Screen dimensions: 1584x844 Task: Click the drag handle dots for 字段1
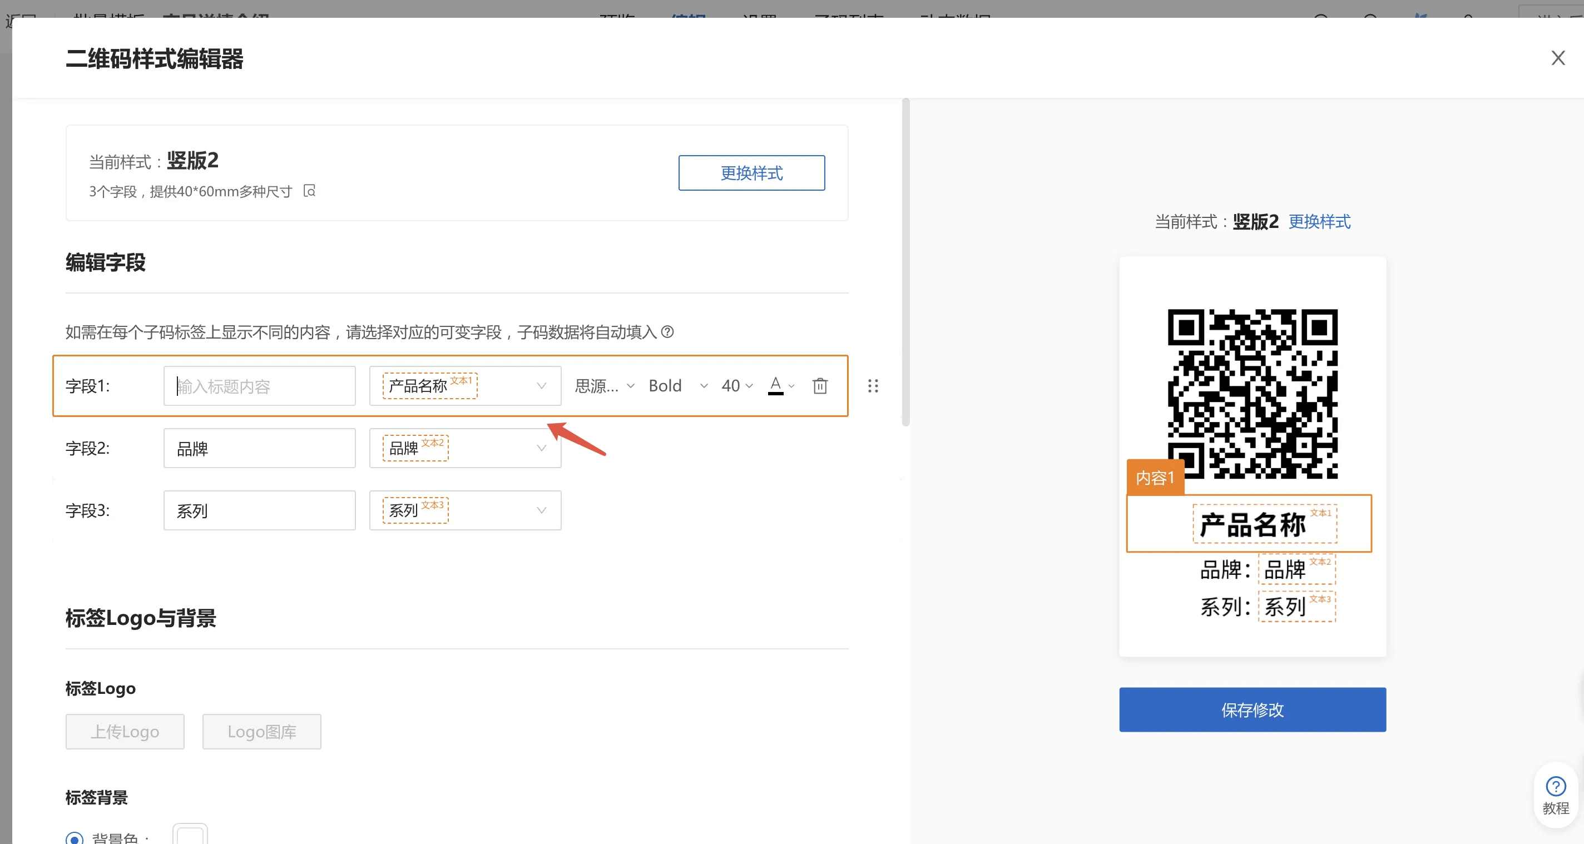coord(873,386)
